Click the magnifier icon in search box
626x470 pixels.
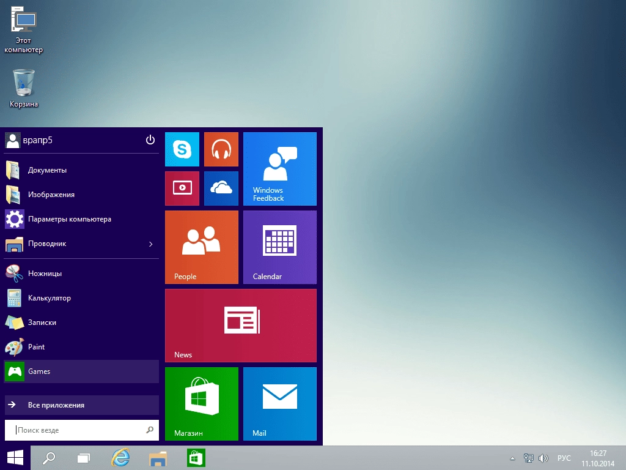(150, 430)
